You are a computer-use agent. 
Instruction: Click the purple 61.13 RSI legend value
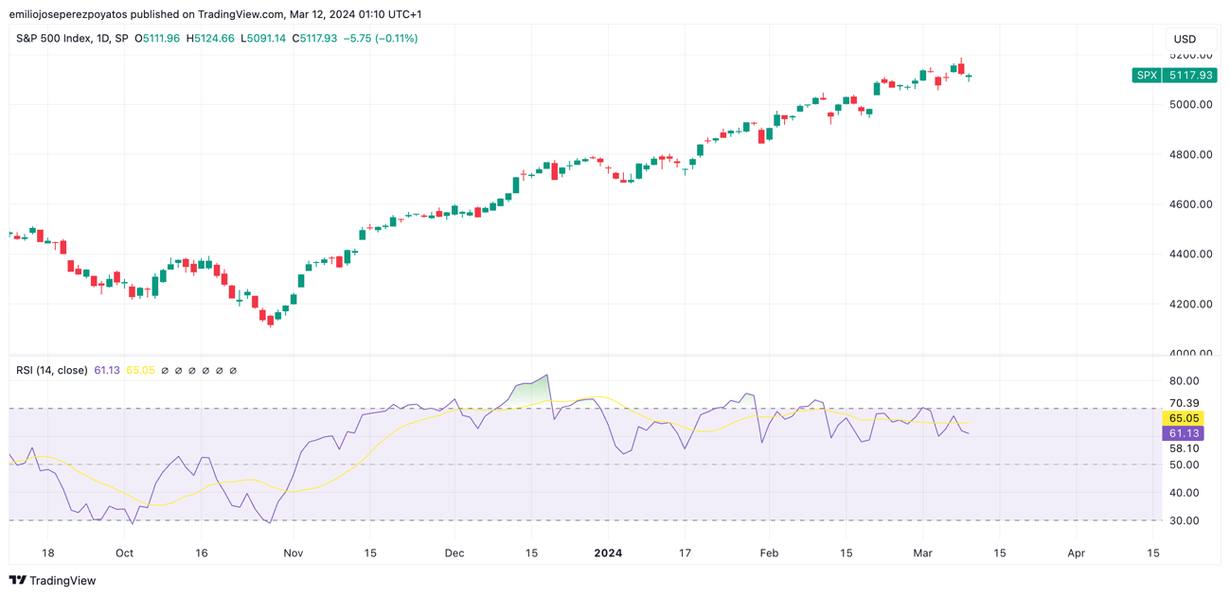pyautogui.click(x=107, y=371)
